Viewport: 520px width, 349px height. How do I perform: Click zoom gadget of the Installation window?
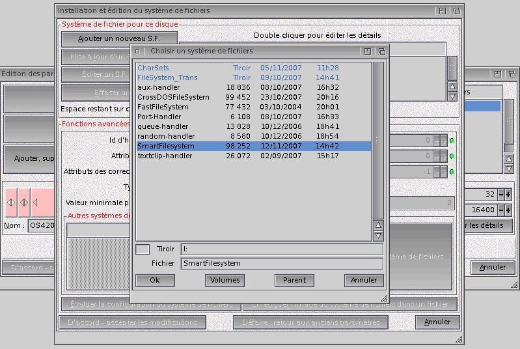[x=442, y=11]
